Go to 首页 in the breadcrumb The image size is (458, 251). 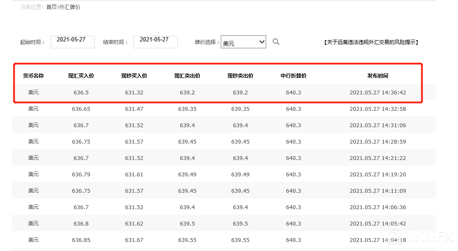51,7
